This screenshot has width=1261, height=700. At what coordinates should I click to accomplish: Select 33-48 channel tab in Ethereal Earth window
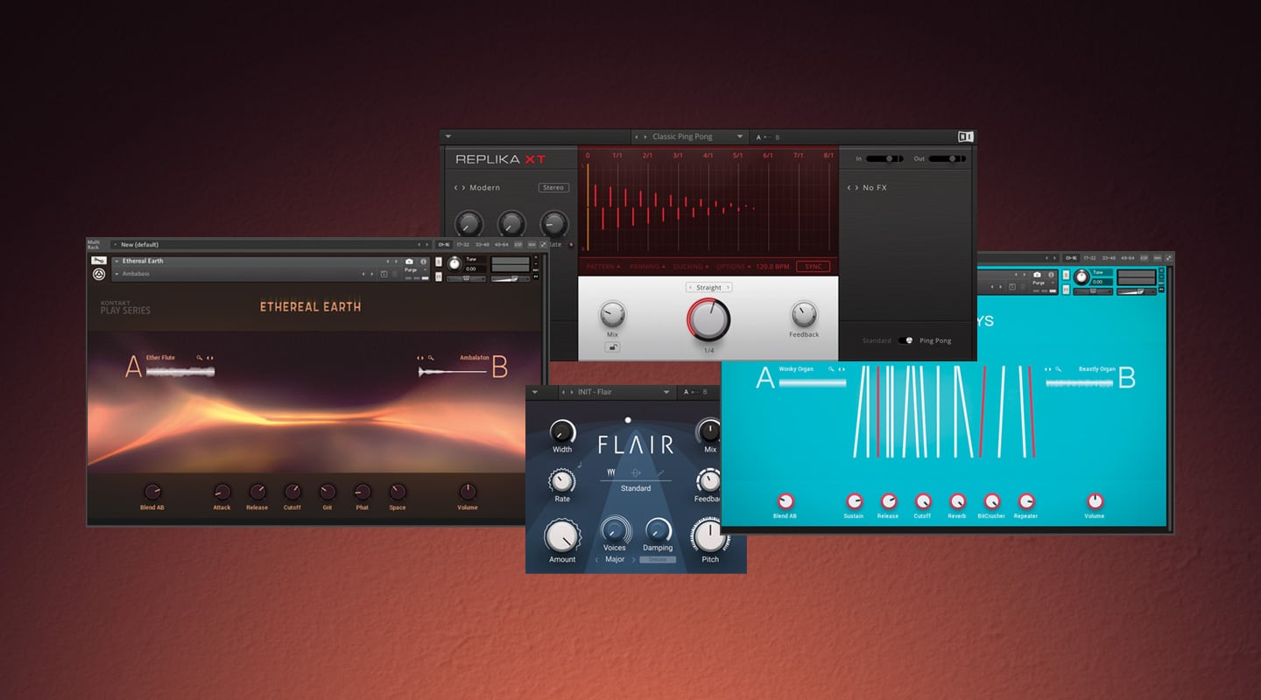483,245
